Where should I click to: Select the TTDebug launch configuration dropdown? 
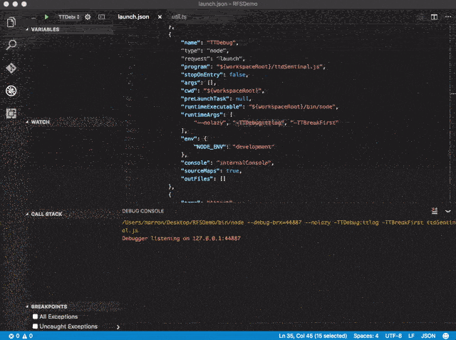pos(68,17)
